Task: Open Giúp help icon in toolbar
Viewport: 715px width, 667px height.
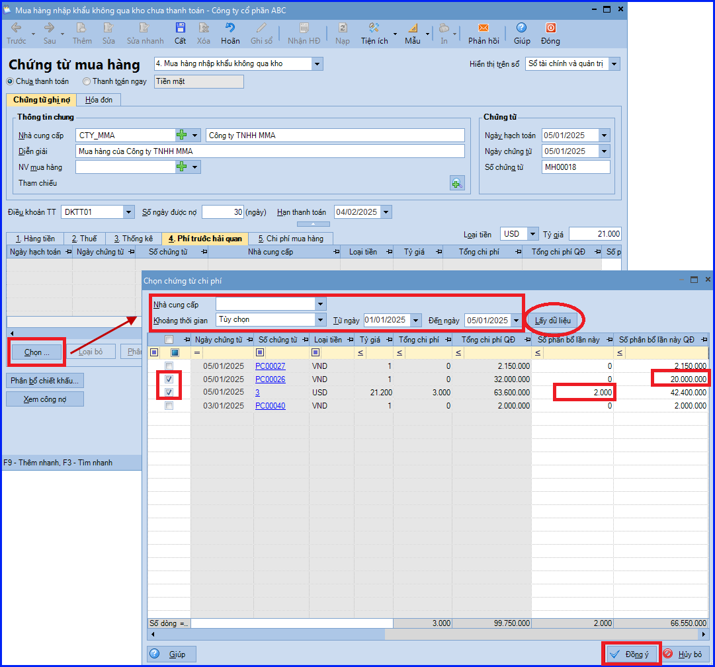Action: pos(521,28)
